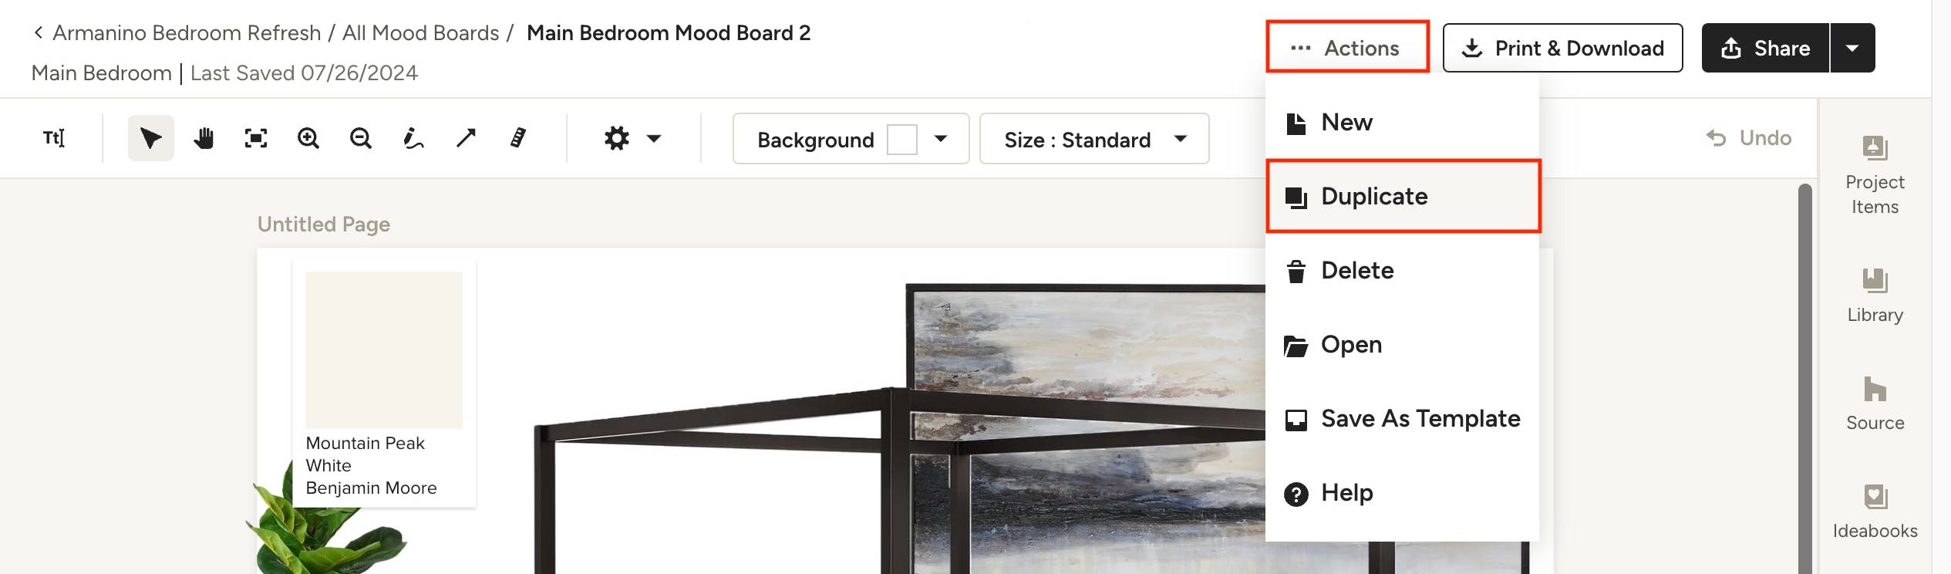The height and width of the screenshot is (574, 1951).
Task: Open the Background color dropdown
Action: click(851, 139)
